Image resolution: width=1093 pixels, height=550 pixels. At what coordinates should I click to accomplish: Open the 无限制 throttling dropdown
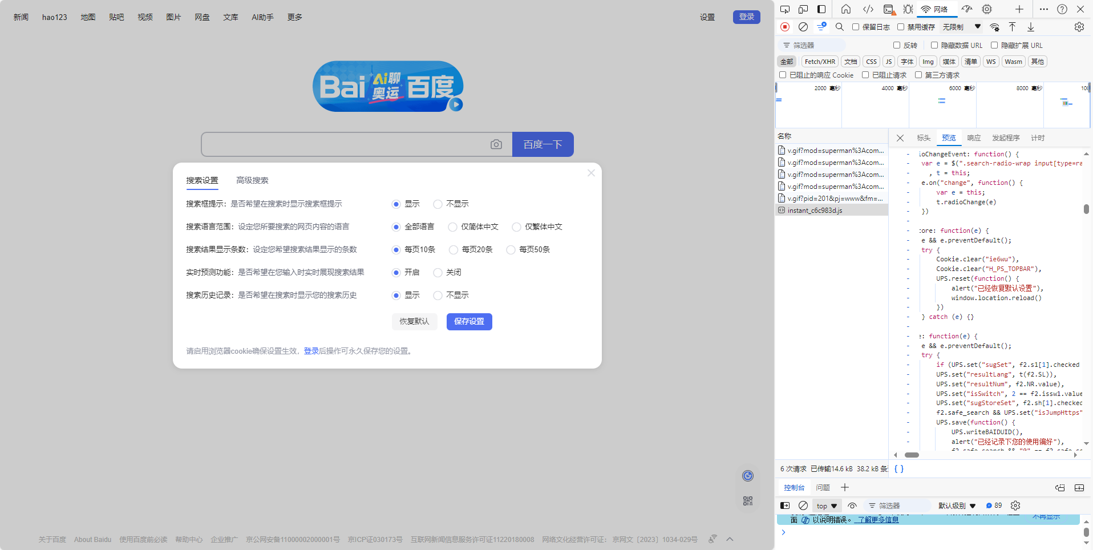962,27
